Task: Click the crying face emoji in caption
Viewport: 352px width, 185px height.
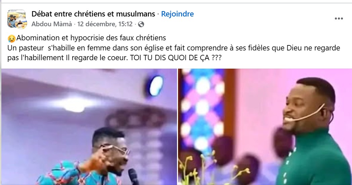Action: click(11, 38)
